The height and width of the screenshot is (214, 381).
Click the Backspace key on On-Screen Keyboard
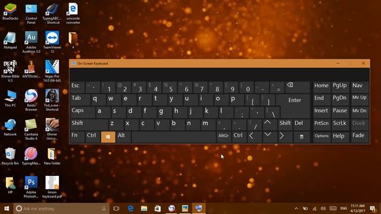pos(298,87)
